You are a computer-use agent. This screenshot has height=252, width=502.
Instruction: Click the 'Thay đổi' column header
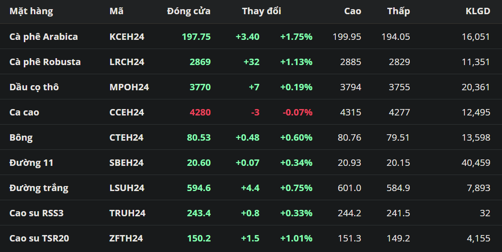(x=262, y=11)
